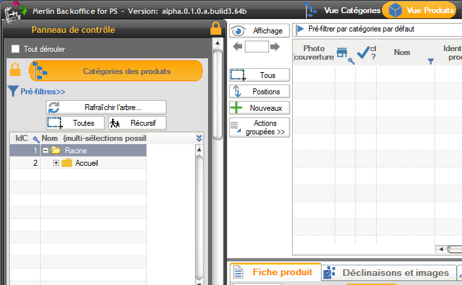Image resolution: width=462 pixels, height=285 pixels.
Task: Open Actions groupées >> menu
Action: pyautogui.click(x=259, y=127)
